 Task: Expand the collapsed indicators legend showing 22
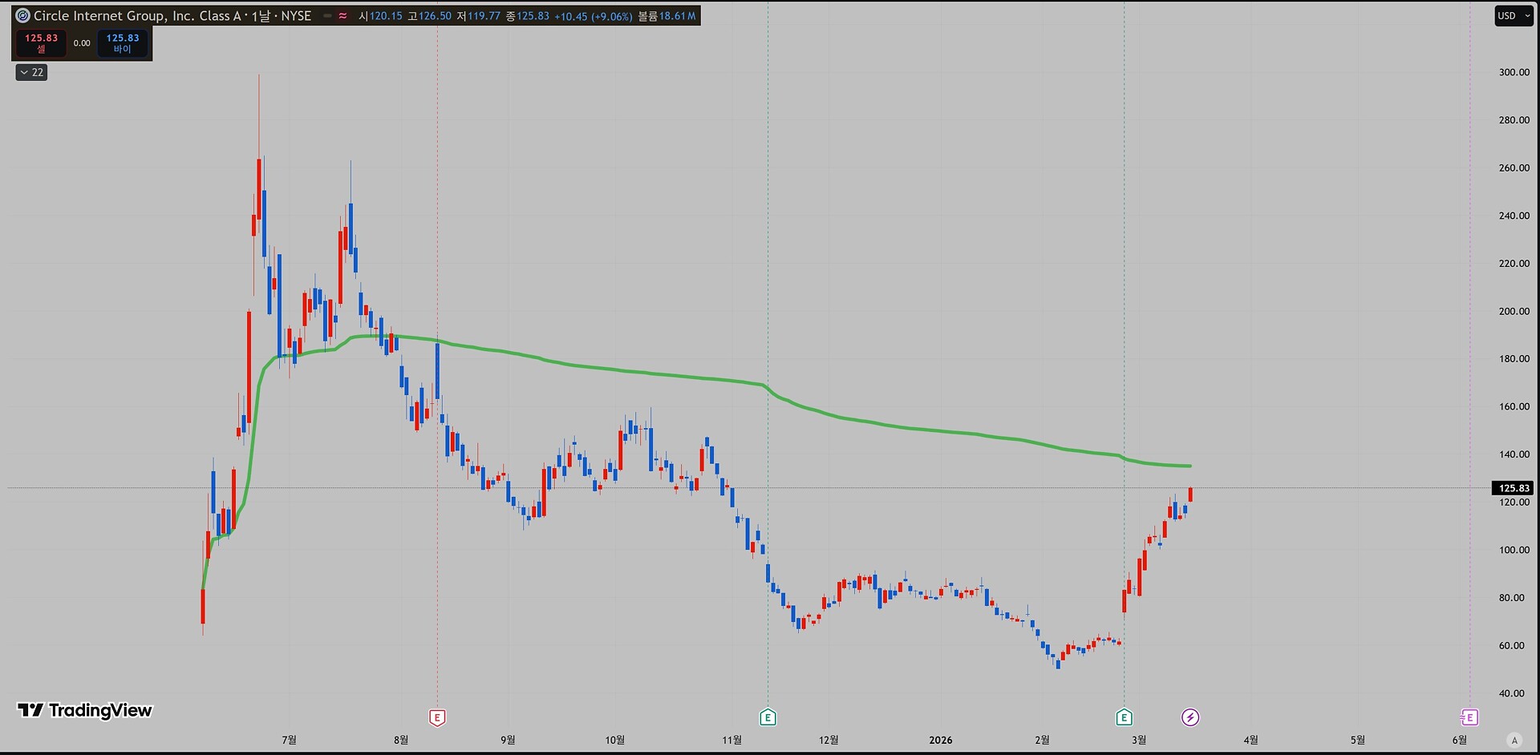(x=31, y=72)
